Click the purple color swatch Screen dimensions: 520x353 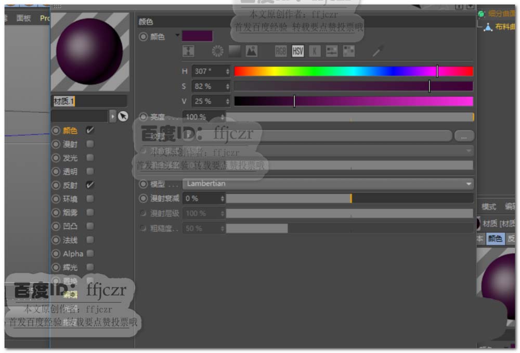pyautogui.click(x=197, y=36)
